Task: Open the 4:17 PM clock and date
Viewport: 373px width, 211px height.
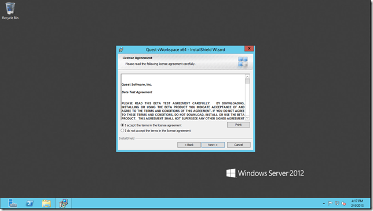Action: (x=357, y=203)
